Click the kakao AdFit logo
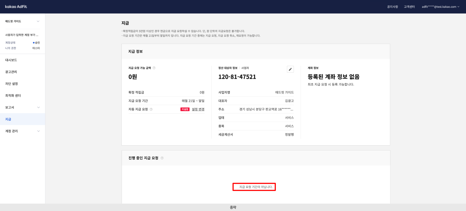Viewport: 466px width, 211px height. pyautogui.click(x=16, y=7)
